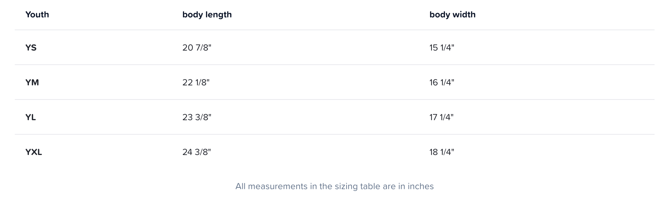Viewport: 668px width, 199px height.
Task: Click the divider line below the YM row
Action: pos(334,99)
